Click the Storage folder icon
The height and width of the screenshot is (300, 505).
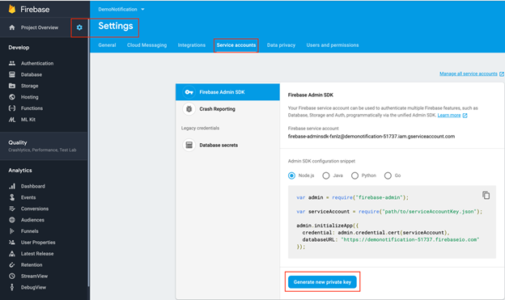(12, 86)
